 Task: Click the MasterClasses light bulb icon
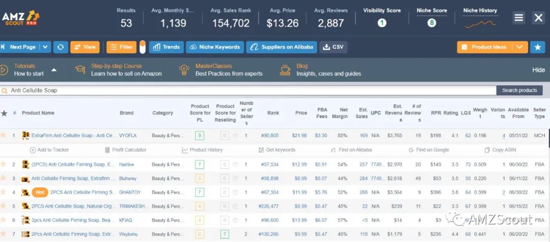click(x=184, y=70)
